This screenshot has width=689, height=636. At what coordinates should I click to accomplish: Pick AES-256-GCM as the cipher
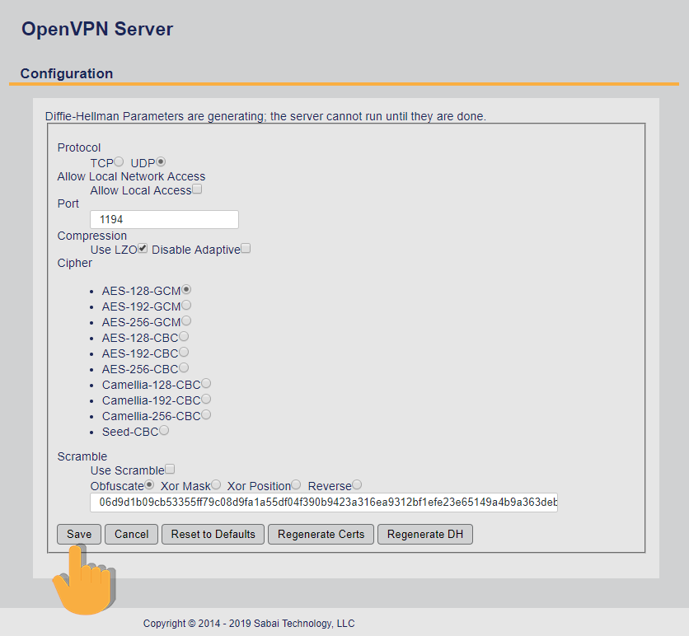point(186,321)
